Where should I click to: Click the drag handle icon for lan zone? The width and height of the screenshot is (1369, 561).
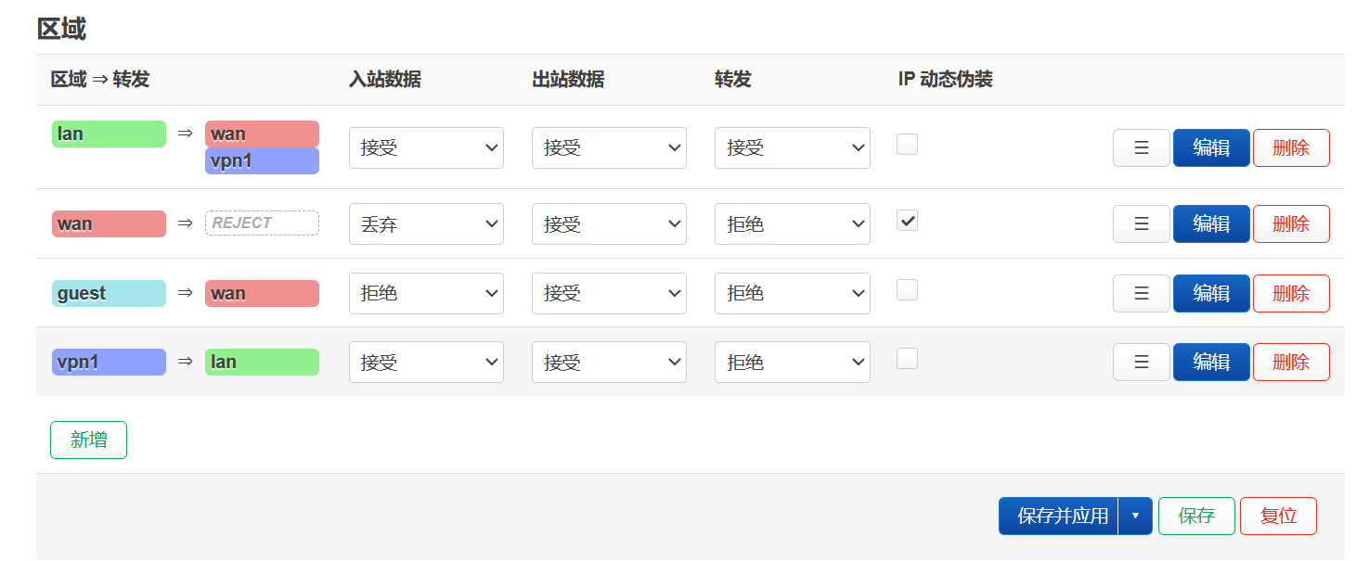point(1141,147)
